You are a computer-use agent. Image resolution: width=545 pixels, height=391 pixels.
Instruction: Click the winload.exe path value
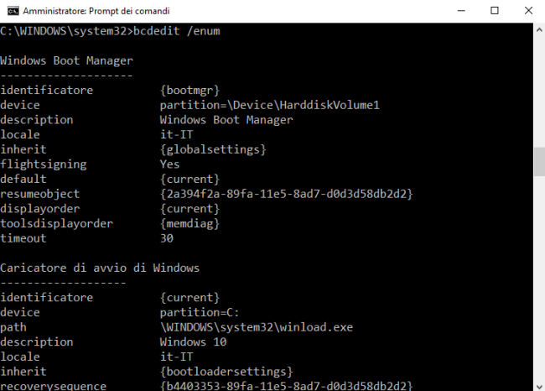pos(257,327)
